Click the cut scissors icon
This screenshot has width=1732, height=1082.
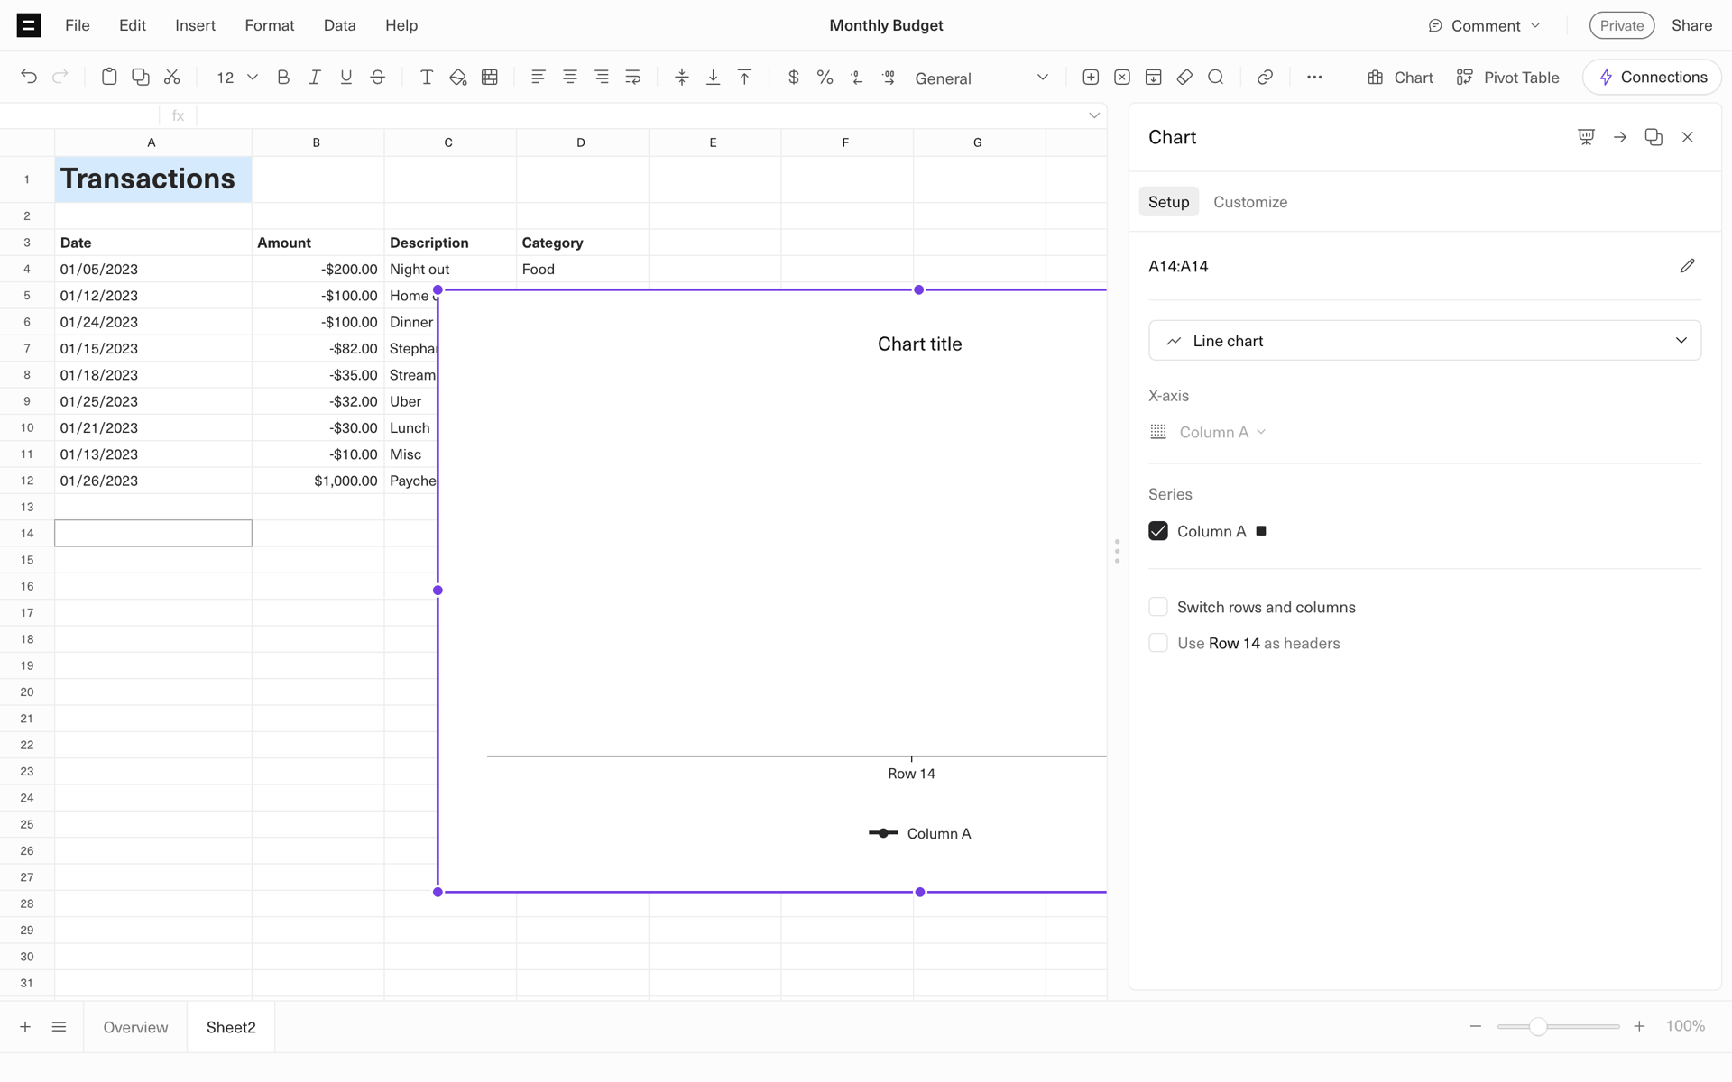[x=172, y=78]
